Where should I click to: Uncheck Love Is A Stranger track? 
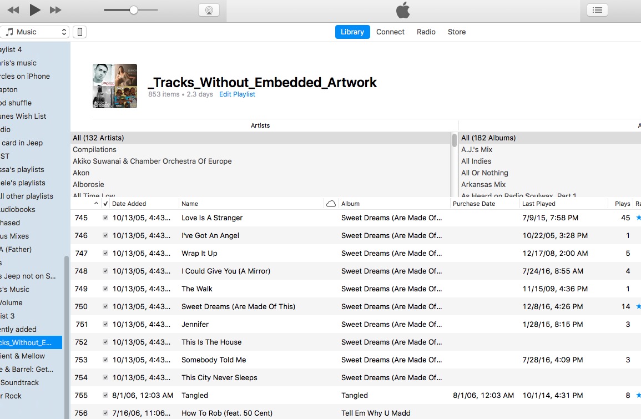click(x=105, y=218)
